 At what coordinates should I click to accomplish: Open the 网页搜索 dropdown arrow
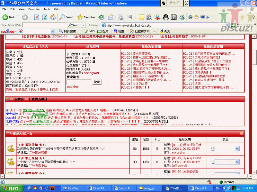pos(80,31)
